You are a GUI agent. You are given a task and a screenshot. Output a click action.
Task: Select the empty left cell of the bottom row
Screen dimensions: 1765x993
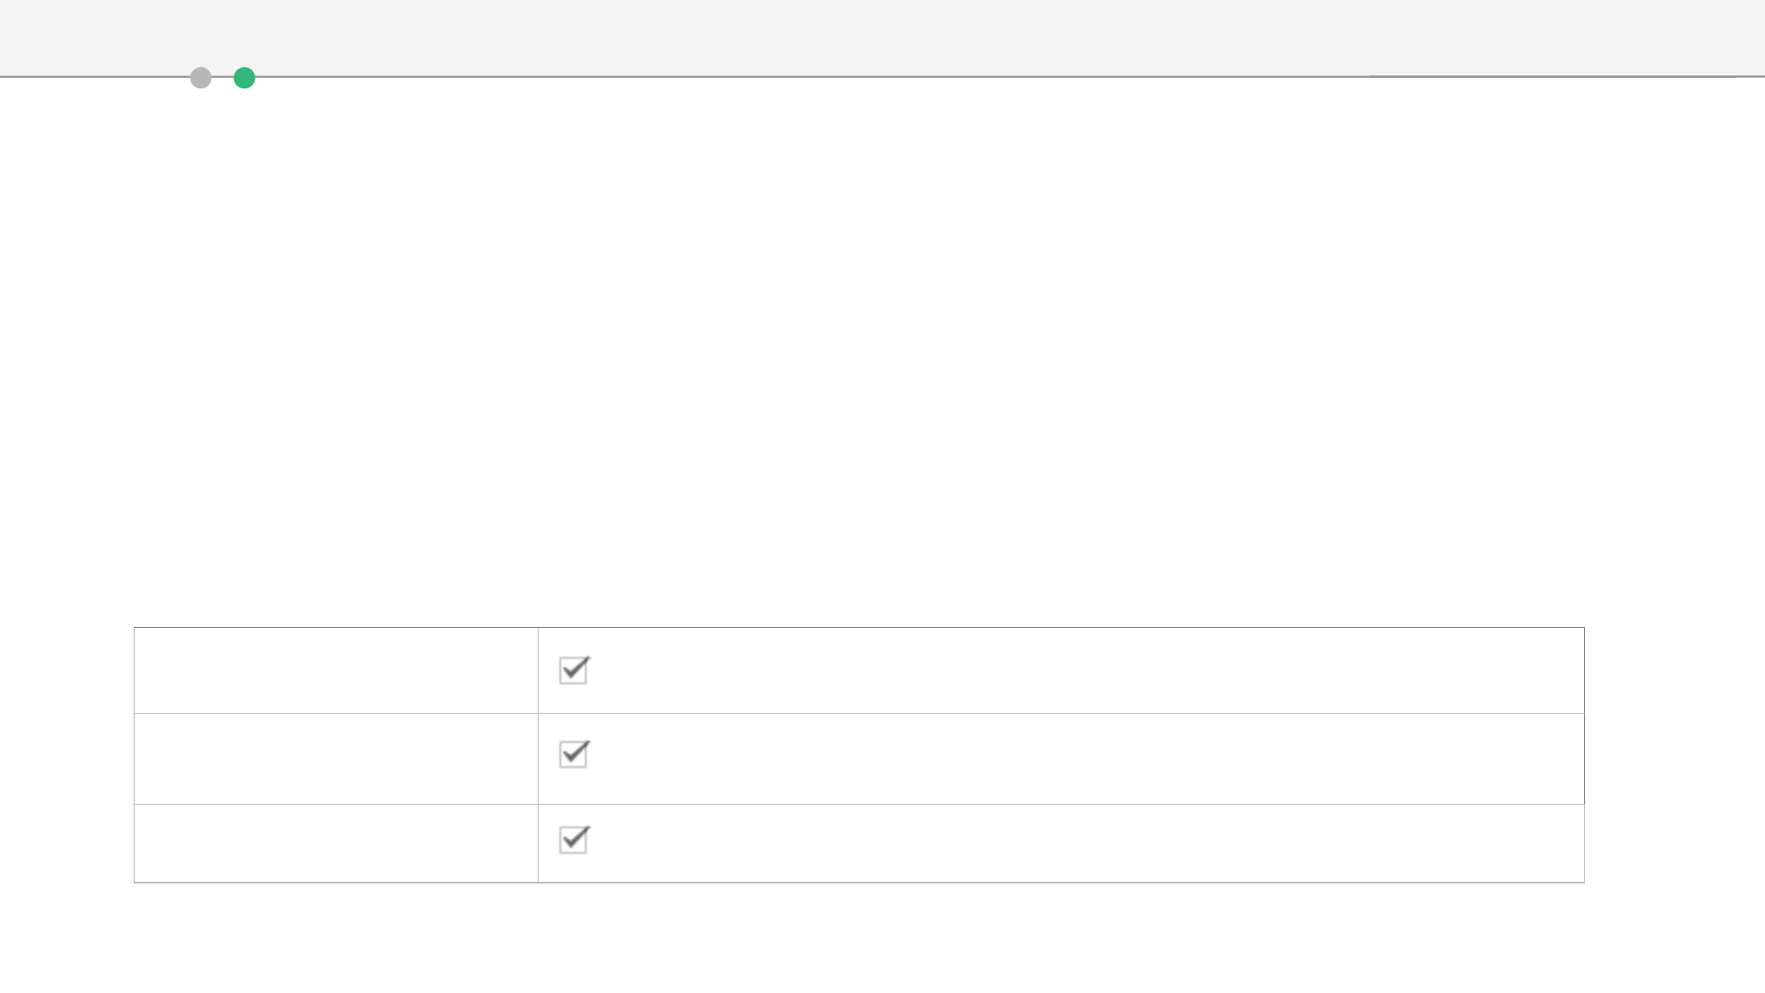[x=336, y=843]
